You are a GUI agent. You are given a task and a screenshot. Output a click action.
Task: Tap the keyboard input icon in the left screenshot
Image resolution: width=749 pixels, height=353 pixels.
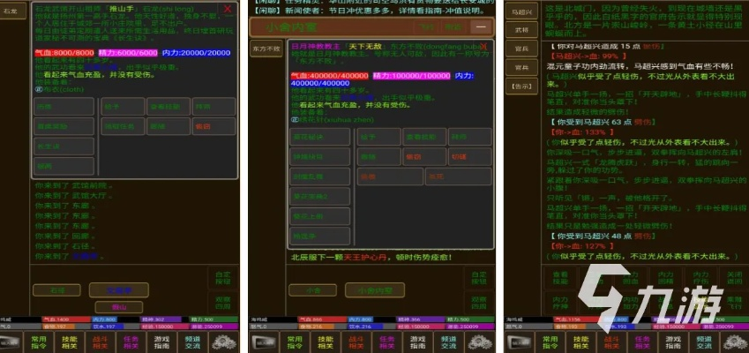pos(10,342)
